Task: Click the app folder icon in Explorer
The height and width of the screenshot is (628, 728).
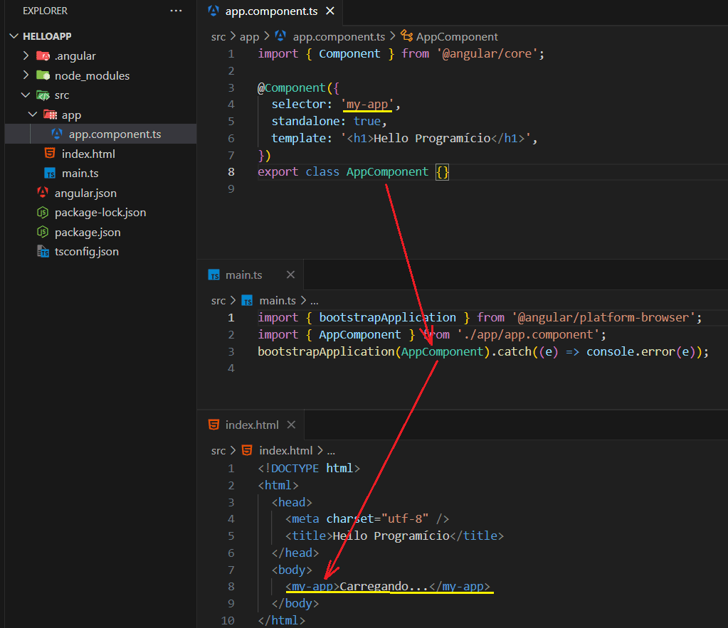Action: click(50, 115)
